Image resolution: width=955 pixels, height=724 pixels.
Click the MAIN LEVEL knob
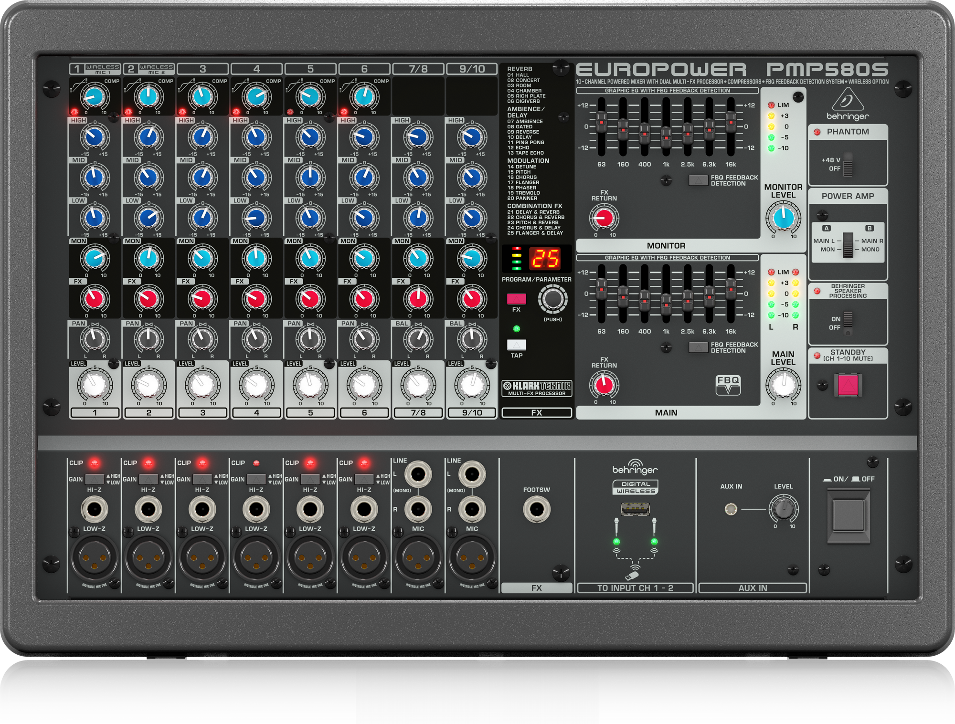tap(785, 384)
